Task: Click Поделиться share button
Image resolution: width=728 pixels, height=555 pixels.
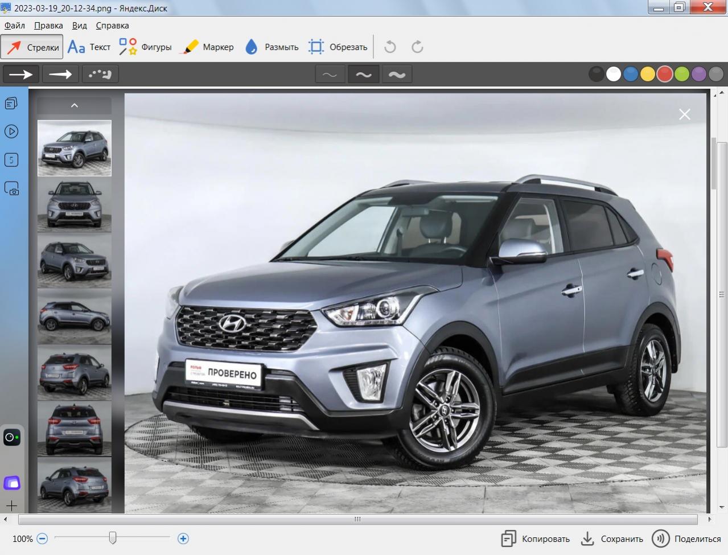Action: (686, 538)
